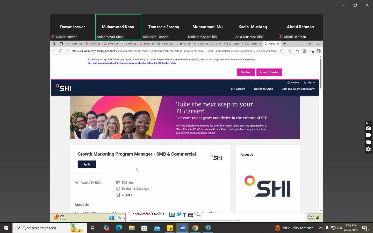The image size is (373, 233).
Task: Open File Explorer from the taskbar
Action: [x=132, y=228]
